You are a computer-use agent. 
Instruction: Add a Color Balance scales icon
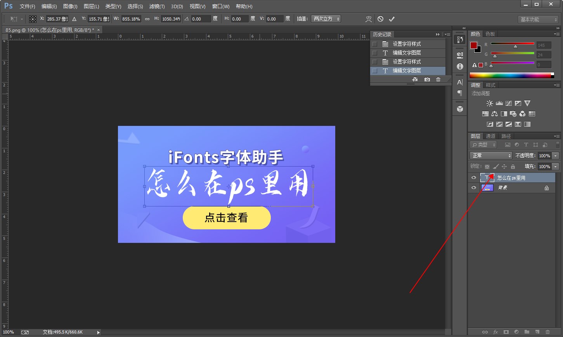pos(494,114)
